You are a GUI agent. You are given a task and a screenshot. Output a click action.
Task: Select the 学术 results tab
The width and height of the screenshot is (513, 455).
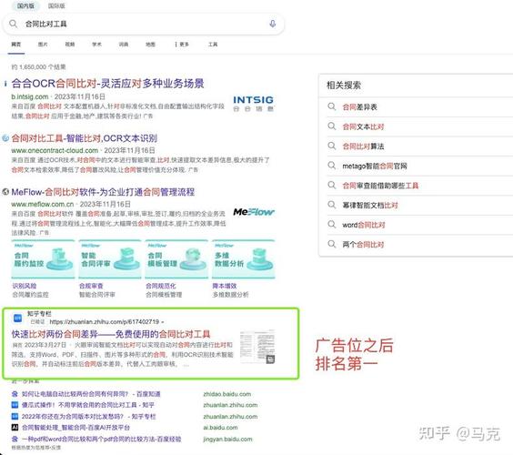click(x=96, y=45)
